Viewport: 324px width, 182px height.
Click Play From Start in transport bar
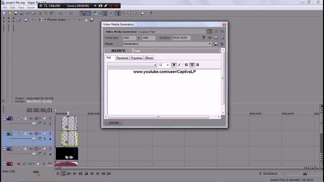point(69,173)
